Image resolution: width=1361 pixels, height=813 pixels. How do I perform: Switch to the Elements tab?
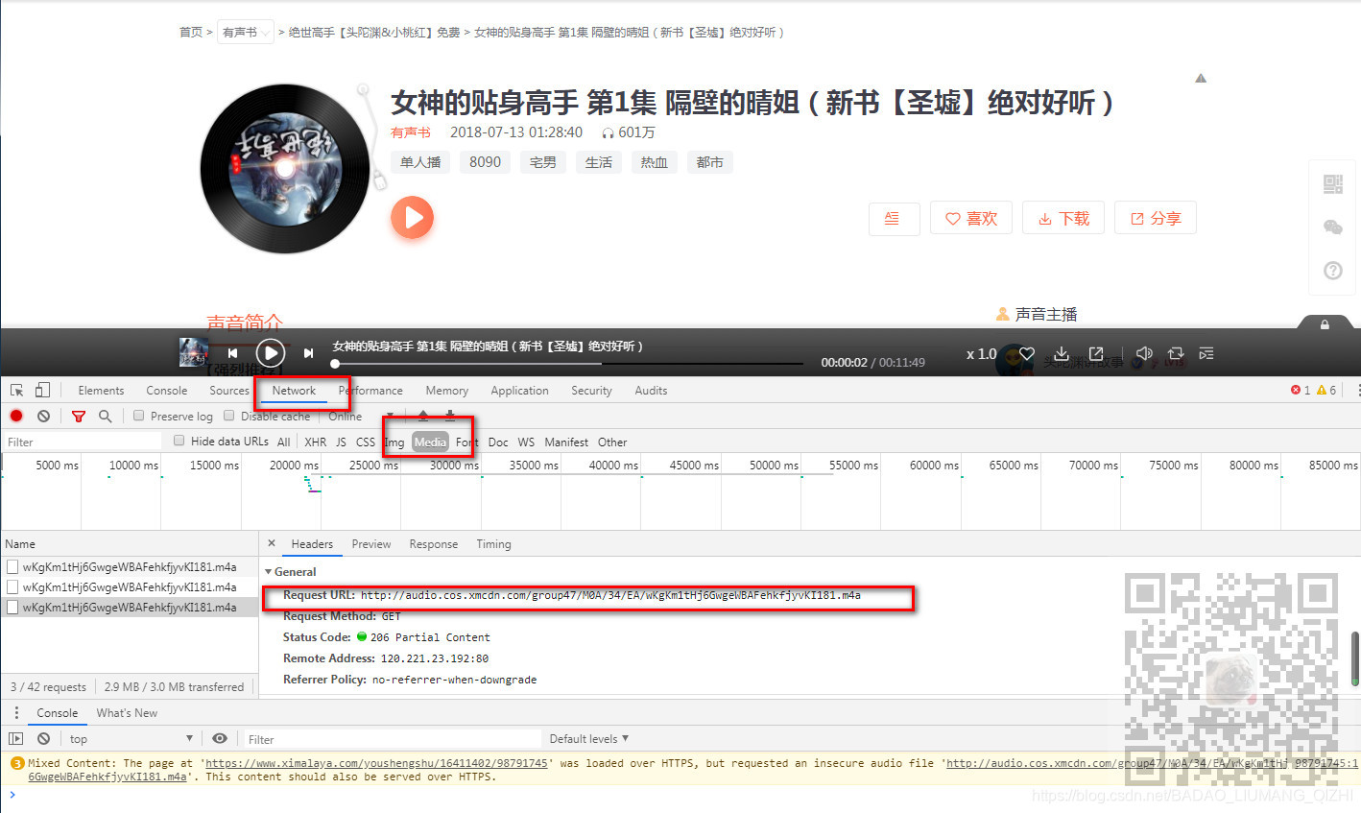(101, 391)
